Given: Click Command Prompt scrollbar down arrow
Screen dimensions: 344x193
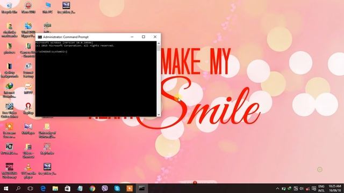Looking at the screenshot, I should 159,114.
